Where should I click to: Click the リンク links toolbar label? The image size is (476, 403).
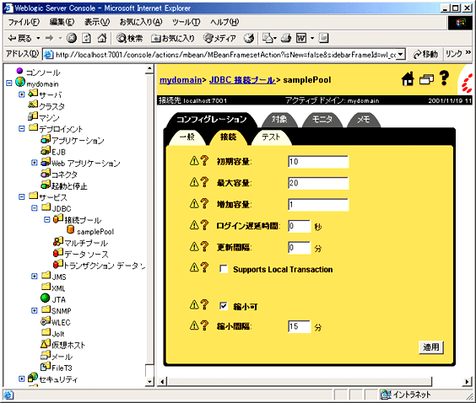click(454, 54)
